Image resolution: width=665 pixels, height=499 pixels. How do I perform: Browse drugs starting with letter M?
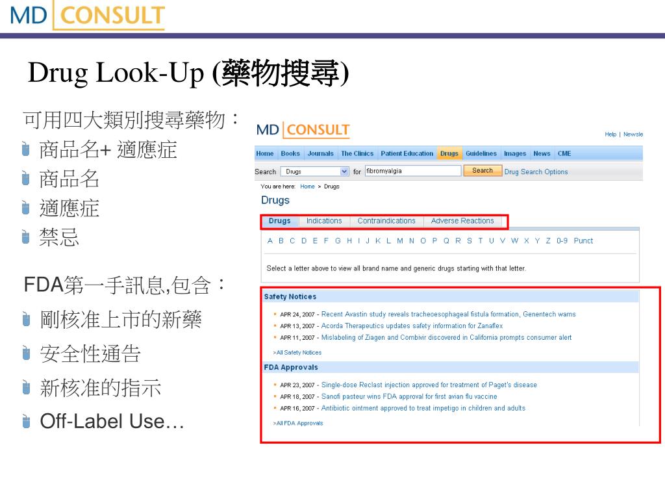[x=400, y=241]
